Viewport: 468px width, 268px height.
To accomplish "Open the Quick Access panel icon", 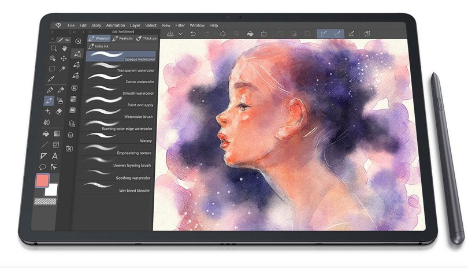I will coord(78,42).
